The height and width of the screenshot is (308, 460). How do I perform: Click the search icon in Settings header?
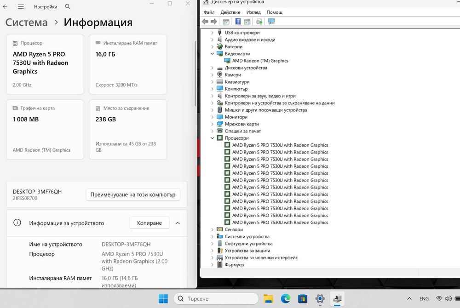68,6
